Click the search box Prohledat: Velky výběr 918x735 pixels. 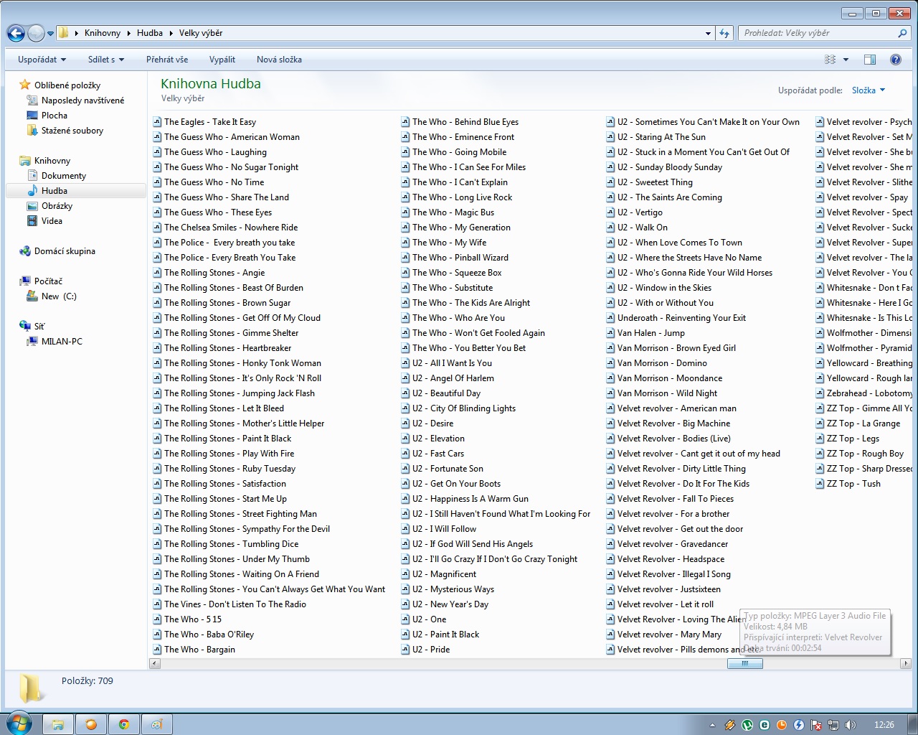coord(818,33)
